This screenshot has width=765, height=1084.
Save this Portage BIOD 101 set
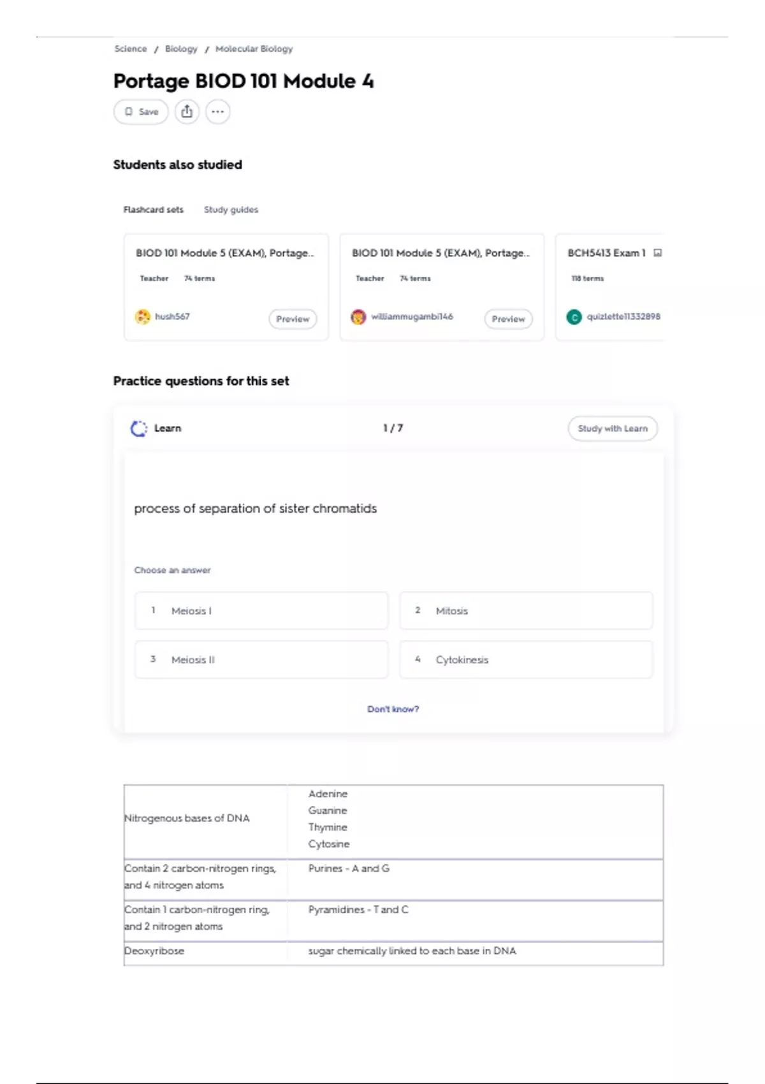[x=141, y=112]
